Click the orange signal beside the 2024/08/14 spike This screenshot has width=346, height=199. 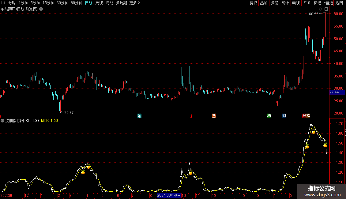pos(190,173)
